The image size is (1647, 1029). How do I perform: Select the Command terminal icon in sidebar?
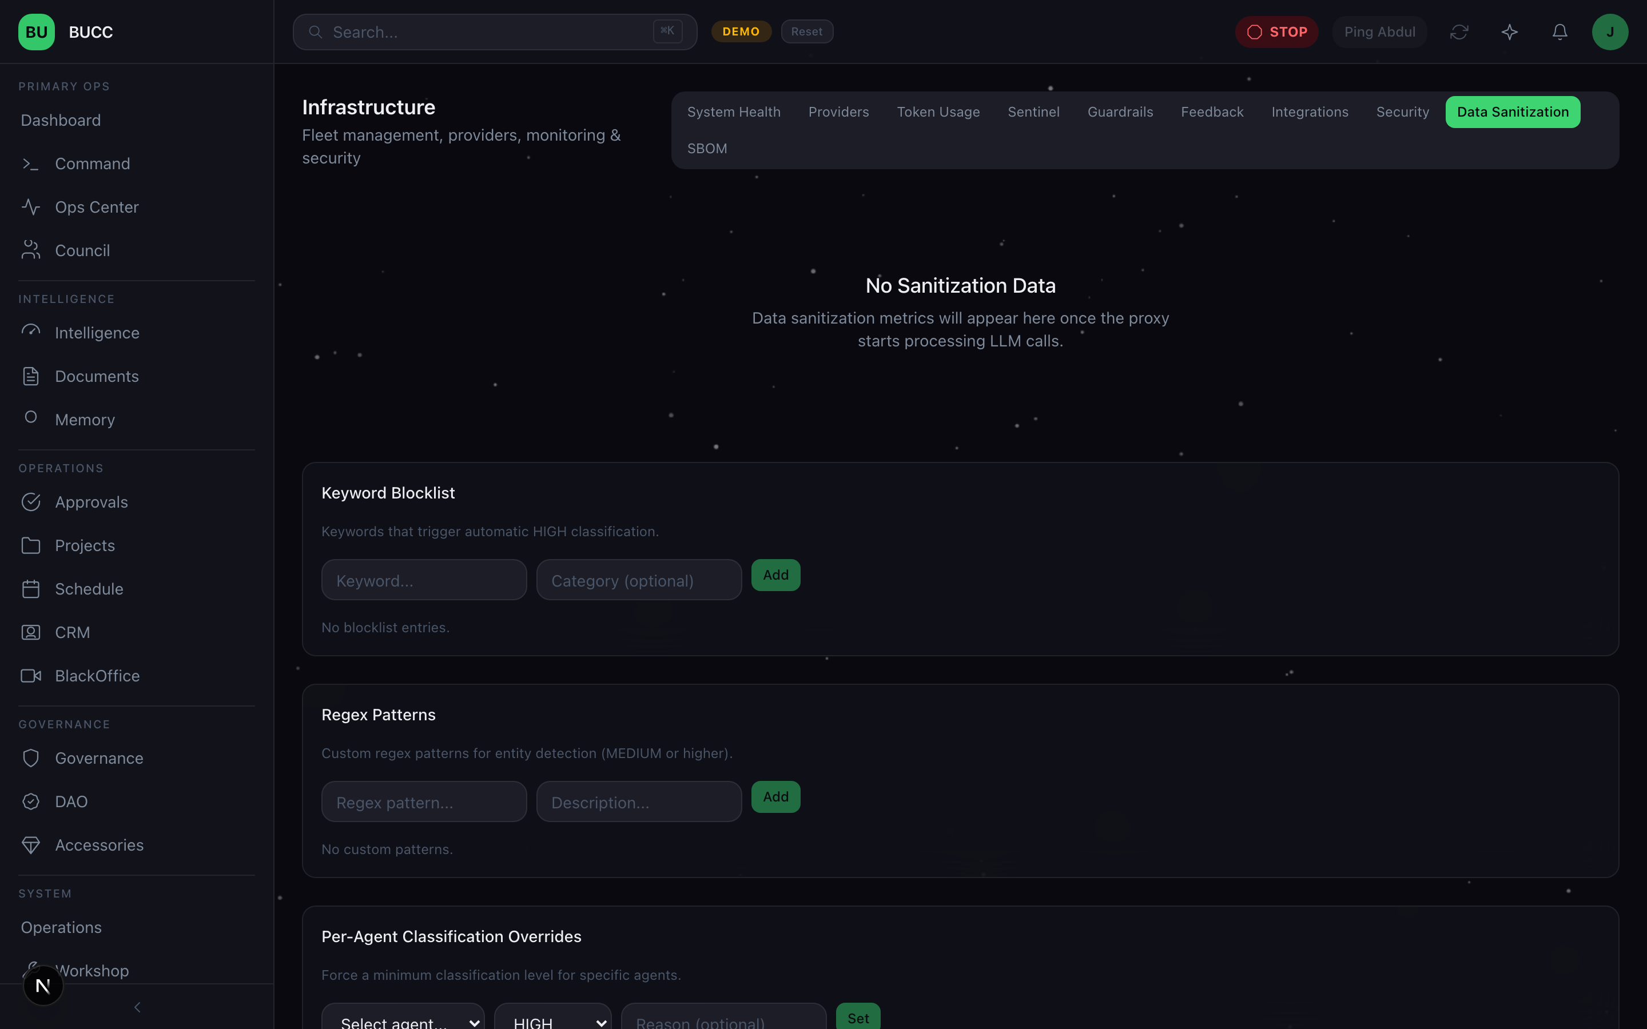point(31,163)
